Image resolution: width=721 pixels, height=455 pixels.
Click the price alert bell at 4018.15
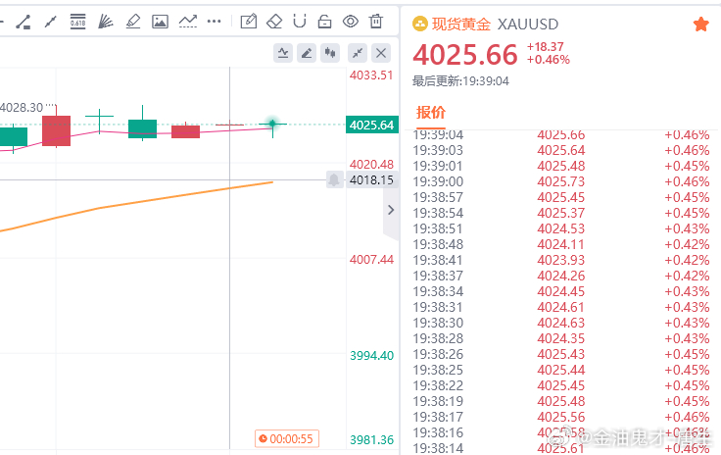(x=334, y=179)
